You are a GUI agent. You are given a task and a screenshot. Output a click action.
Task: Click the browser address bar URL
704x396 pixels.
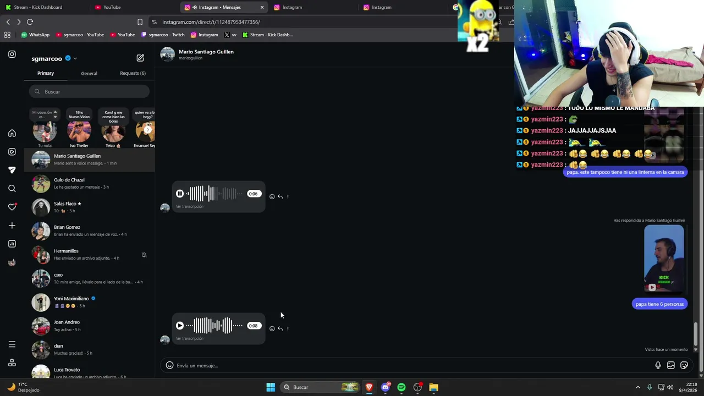pyautogui.click(x=211, y=22)
